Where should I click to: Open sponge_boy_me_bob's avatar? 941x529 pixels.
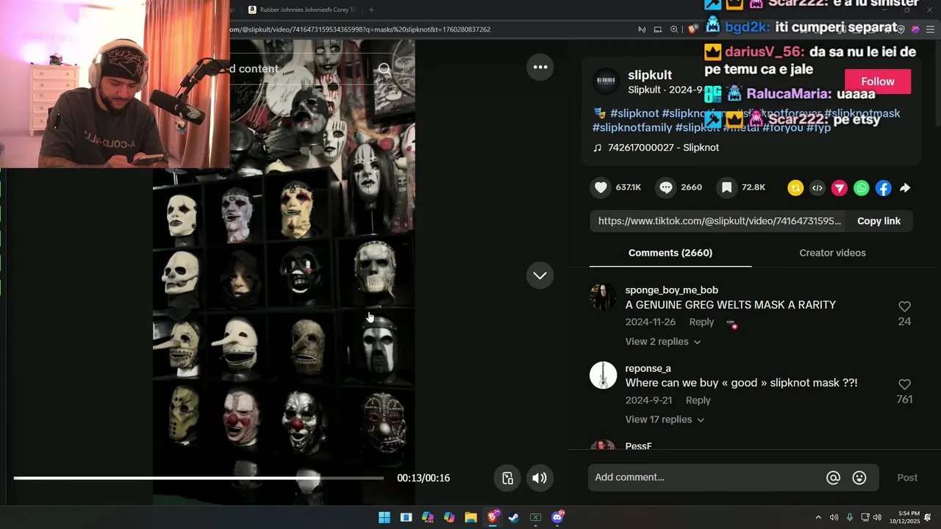(x=604, y=298)
